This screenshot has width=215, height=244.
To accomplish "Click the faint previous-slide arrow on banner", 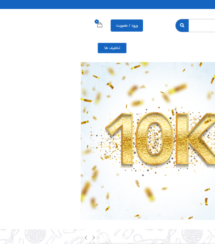I will coord(86,141).
